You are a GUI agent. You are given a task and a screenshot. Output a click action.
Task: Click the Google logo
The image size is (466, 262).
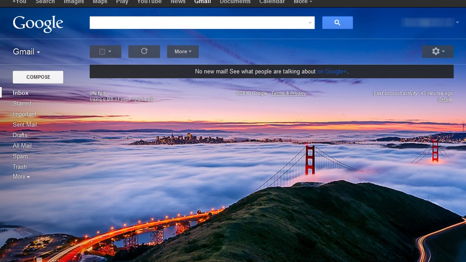(38, 23)
